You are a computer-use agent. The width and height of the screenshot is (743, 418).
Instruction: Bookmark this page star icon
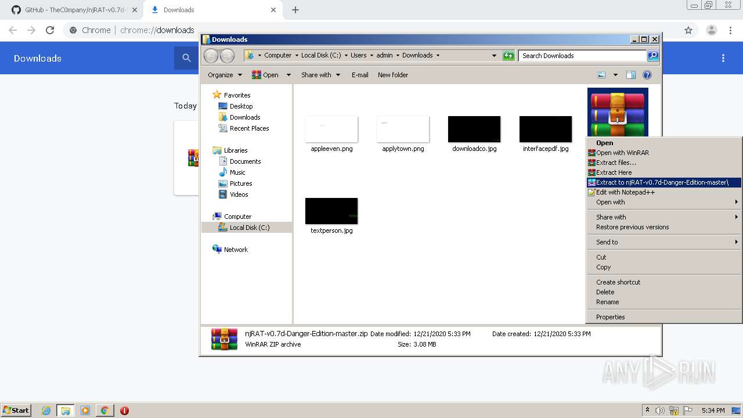click(x=688, y=30)
